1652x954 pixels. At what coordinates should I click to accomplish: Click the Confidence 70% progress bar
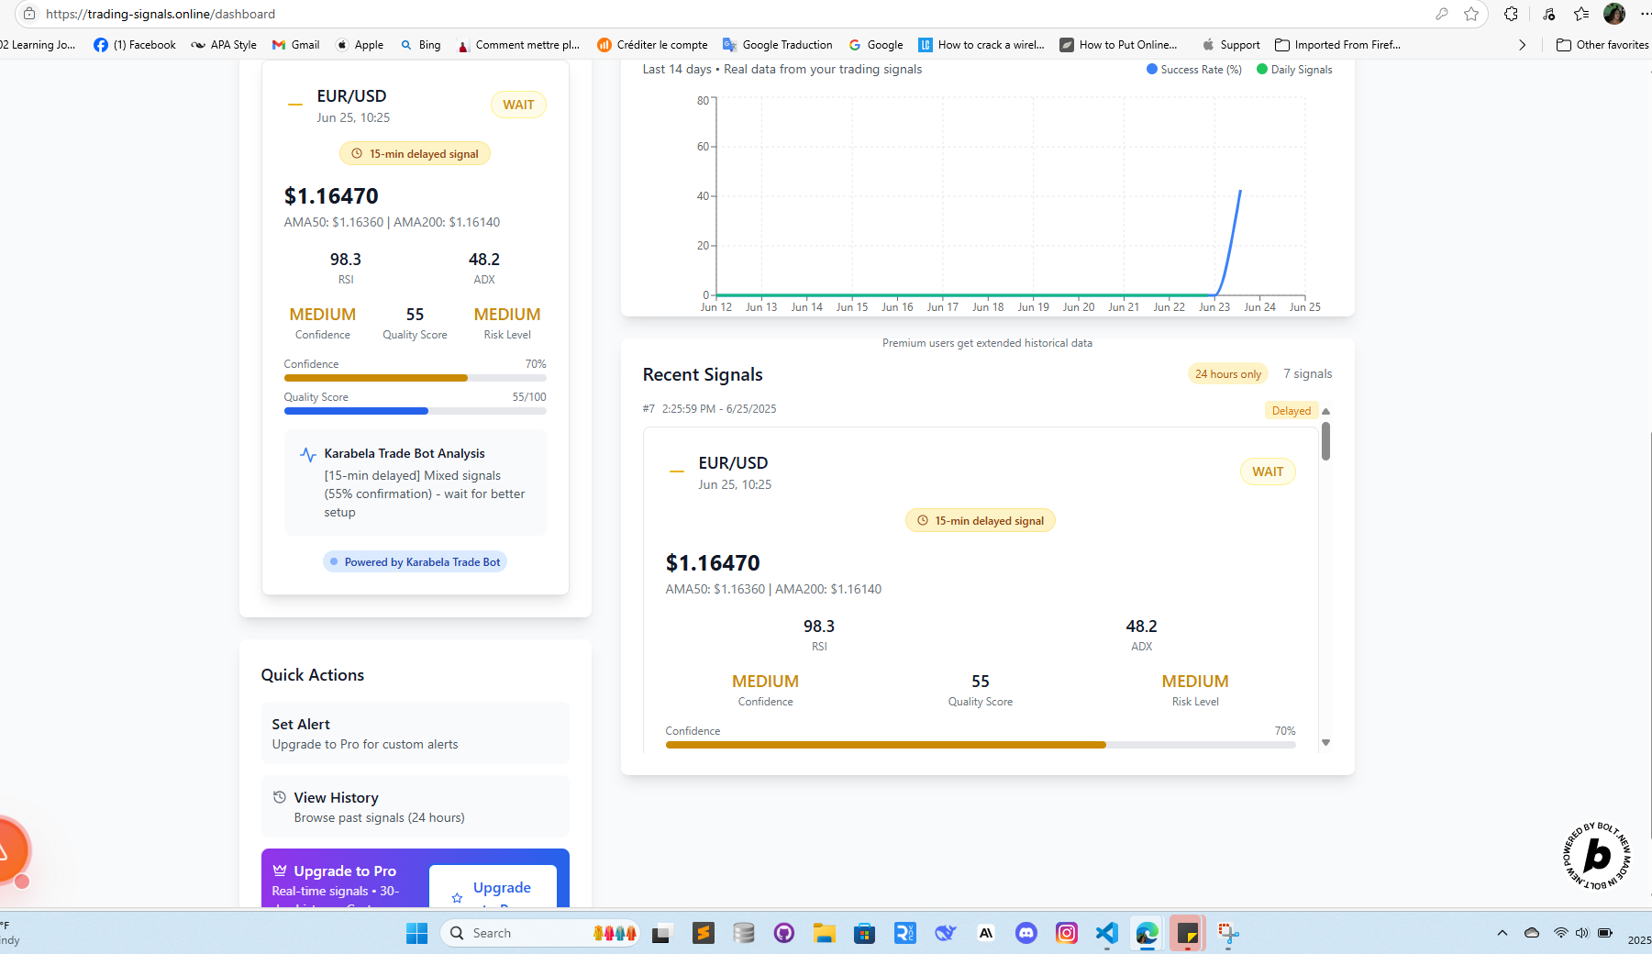tap(415, 377)
